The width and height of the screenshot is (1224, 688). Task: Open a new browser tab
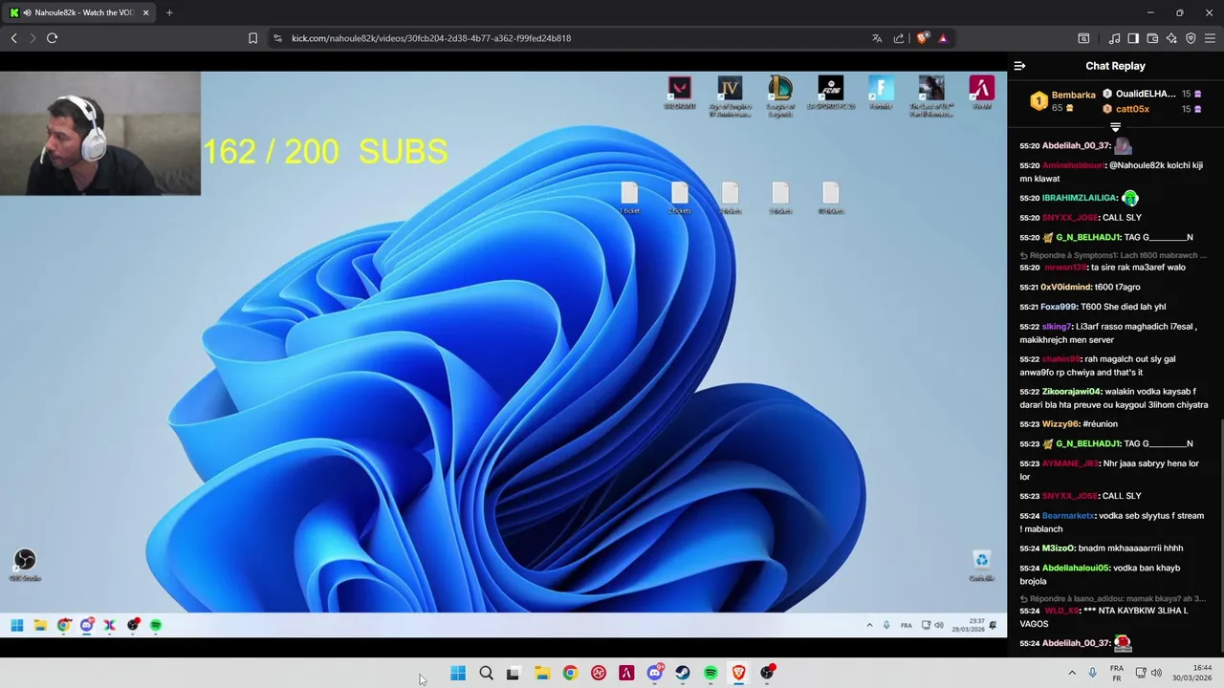(169, 12)
